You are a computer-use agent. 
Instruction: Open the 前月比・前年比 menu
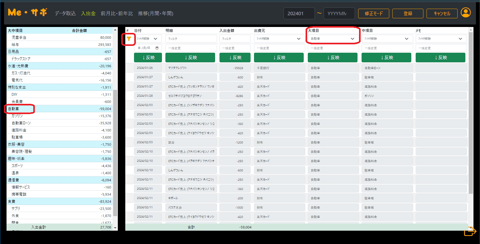[117, 13]
